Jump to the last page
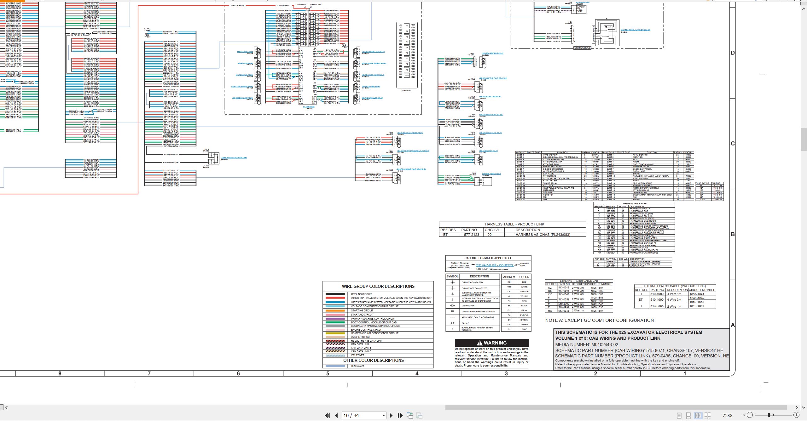Screen dimensions: 807x421 point(400,415)
